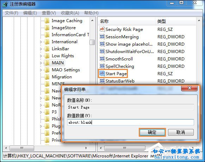
Task: Select the ImageStore tree label
Action: 64,28
